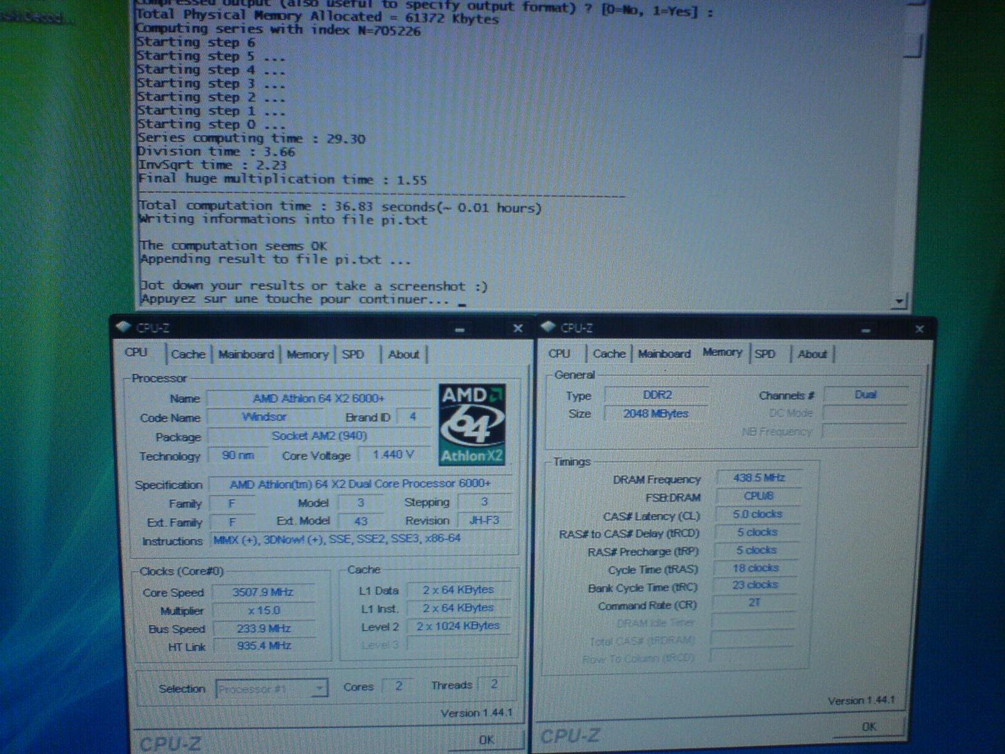Click 'Version 1.44.1' text in left CPU-Z
The height and width of the screenshot is (754, 1005).
(x=476, y=713)
